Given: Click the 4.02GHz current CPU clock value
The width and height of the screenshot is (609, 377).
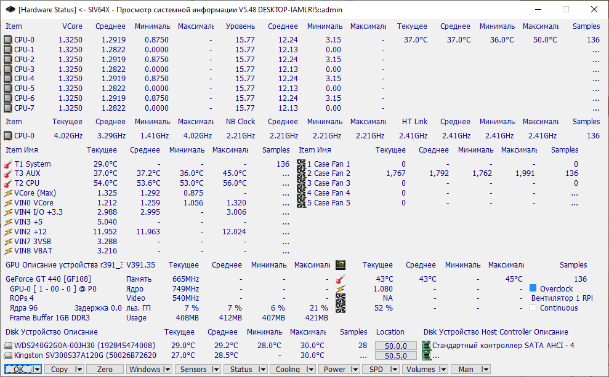Looking at the screenshot, I should 68,136.
